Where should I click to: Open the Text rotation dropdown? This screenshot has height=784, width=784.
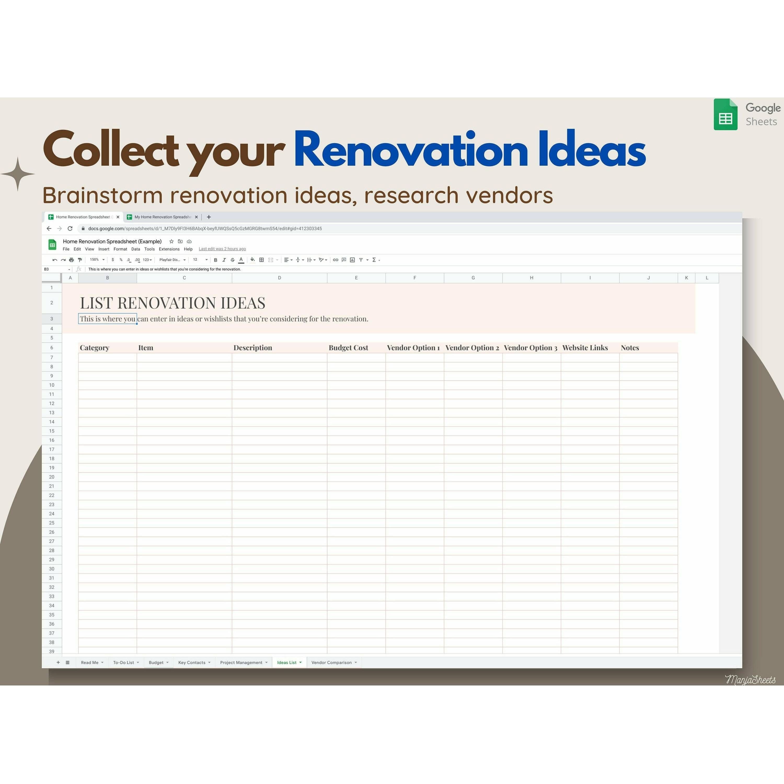tap(323, 260)
